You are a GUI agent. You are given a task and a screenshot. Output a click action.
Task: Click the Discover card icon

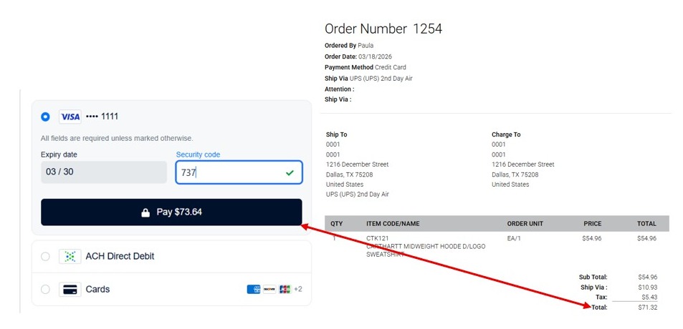269,290
